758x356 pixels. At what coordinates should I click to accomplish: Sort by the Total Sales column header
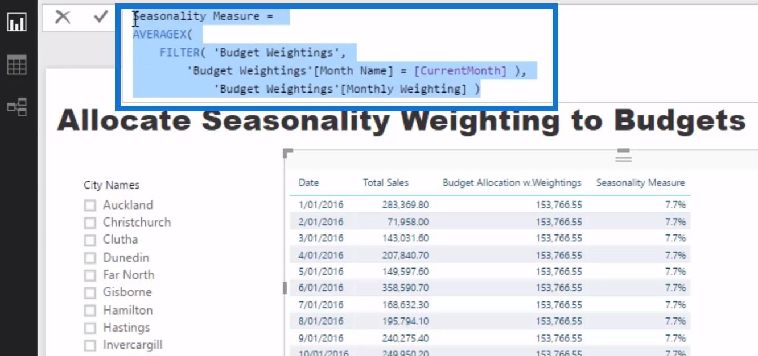[x=386, y=182]
